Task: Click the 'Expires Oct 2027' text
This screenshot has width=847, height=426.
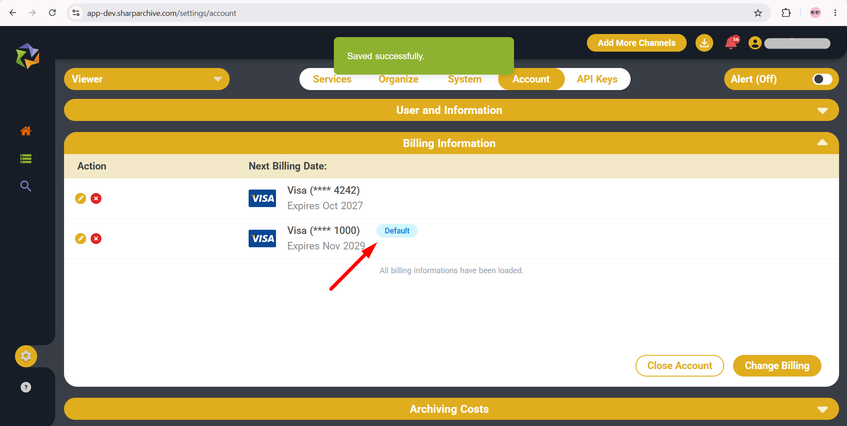Action: pyautogui.click(x=325, y=206)
